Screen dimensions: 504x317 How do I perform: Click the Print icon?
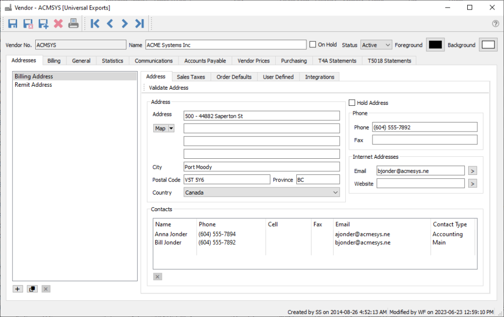74,23
